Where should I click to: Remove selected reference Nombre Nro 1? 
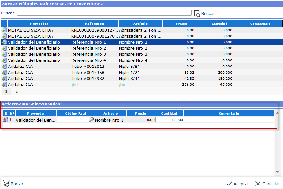click(x=6, y=120)
